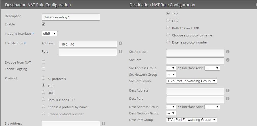This screenshot has height=126, width=257.
Task: Tick the Enable Logging checkbox
Action: (43, 69)
